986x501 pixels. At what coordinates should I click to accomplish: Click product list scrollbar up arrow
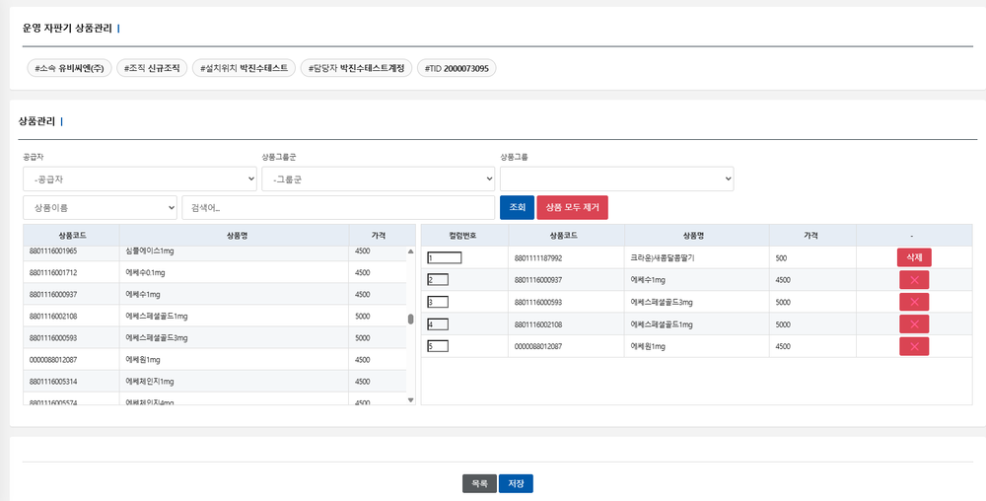coord(411,251)
